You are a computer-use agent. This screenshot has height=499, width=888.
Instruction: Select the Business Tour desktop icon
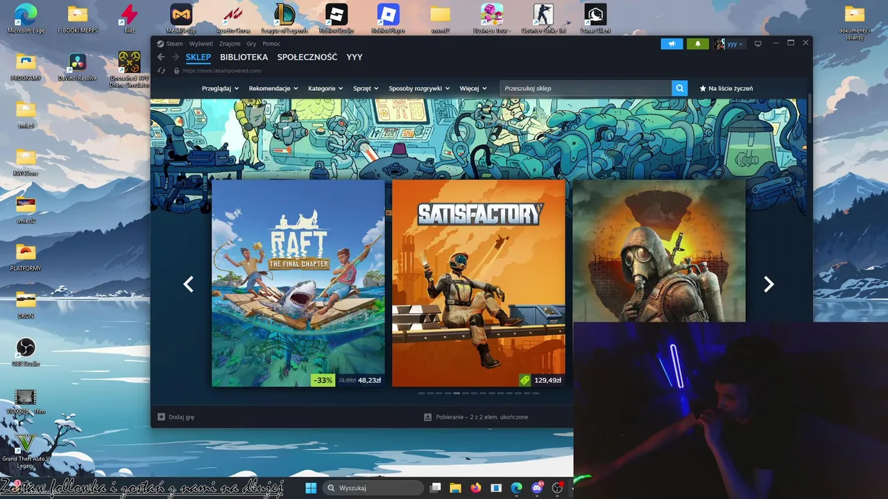pos(492,19)
